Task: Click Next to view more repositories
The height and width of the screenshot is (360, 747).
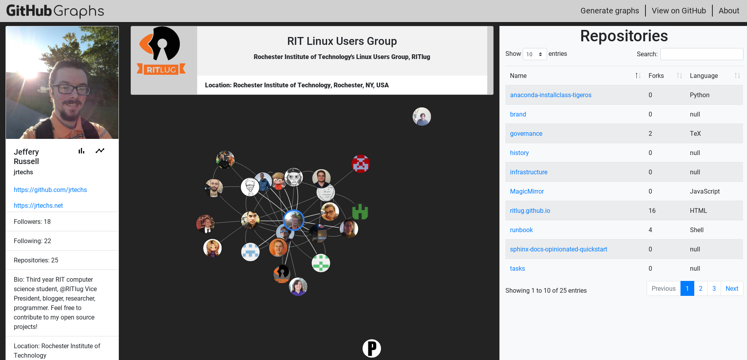Action: 732,288
